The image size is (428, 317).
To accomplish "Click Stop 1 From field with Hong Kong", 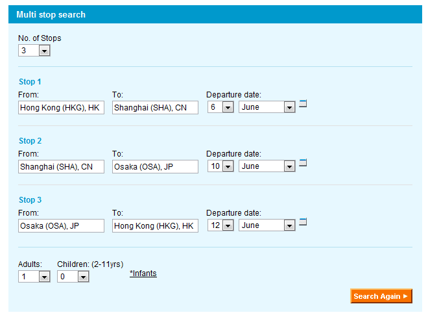I will (x=61, y=108).
